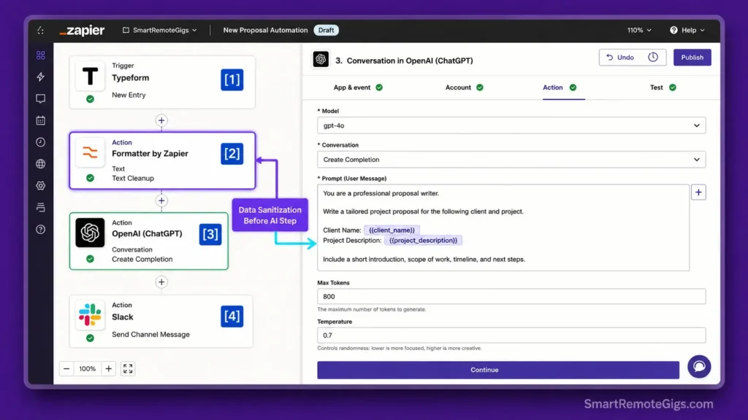Click the Formatter by Zapier app icon

point(90,152)
